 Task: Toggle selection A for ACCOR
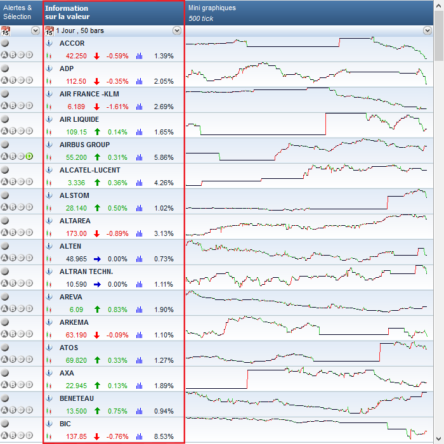pyautogui.click(x=4, y=55)
